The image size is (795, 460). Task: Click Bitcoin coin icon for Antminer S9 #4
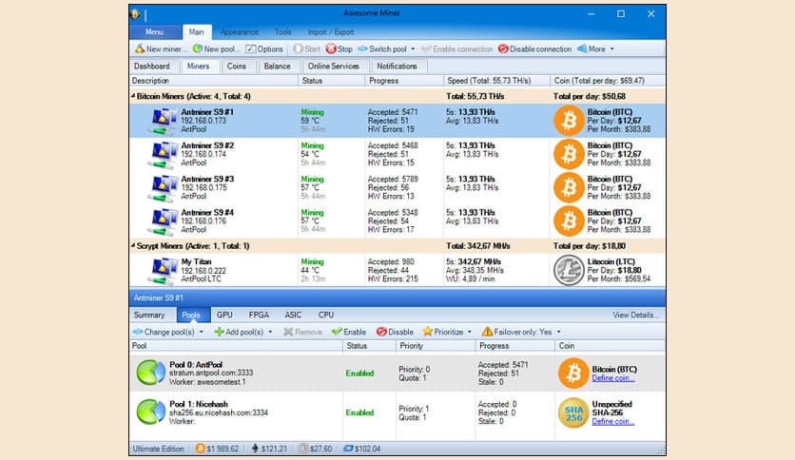[x=569, y=220]
